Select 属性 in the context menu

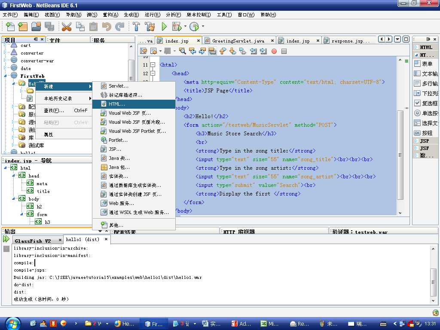click(x=64, y=134)
